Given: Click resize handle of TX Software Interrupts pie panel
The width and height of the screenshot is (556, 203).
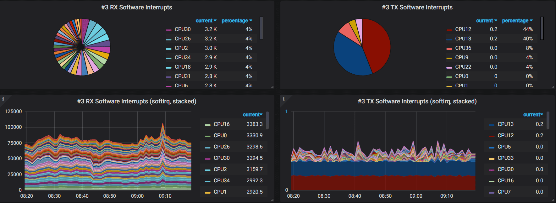Looking at the screenshot, I should click(x=553, y=87).
